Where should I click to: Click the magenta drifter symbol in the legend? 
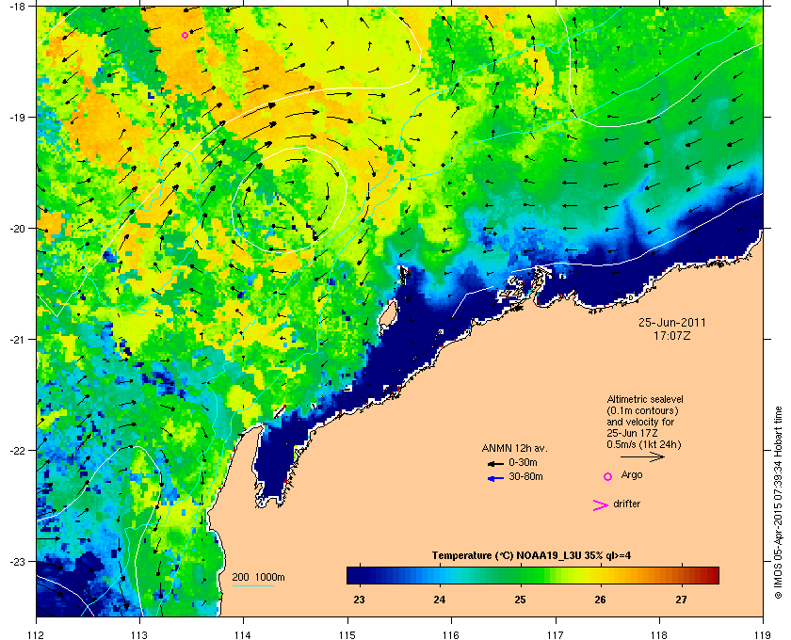point(600,505)
